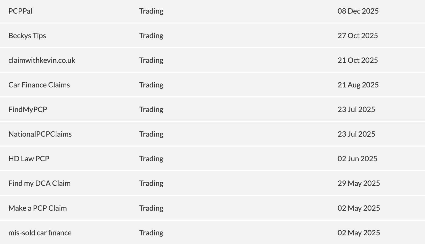The image size is (425, 245).
Task: Select the Car Finance Claims name
Action: (39, 85)
